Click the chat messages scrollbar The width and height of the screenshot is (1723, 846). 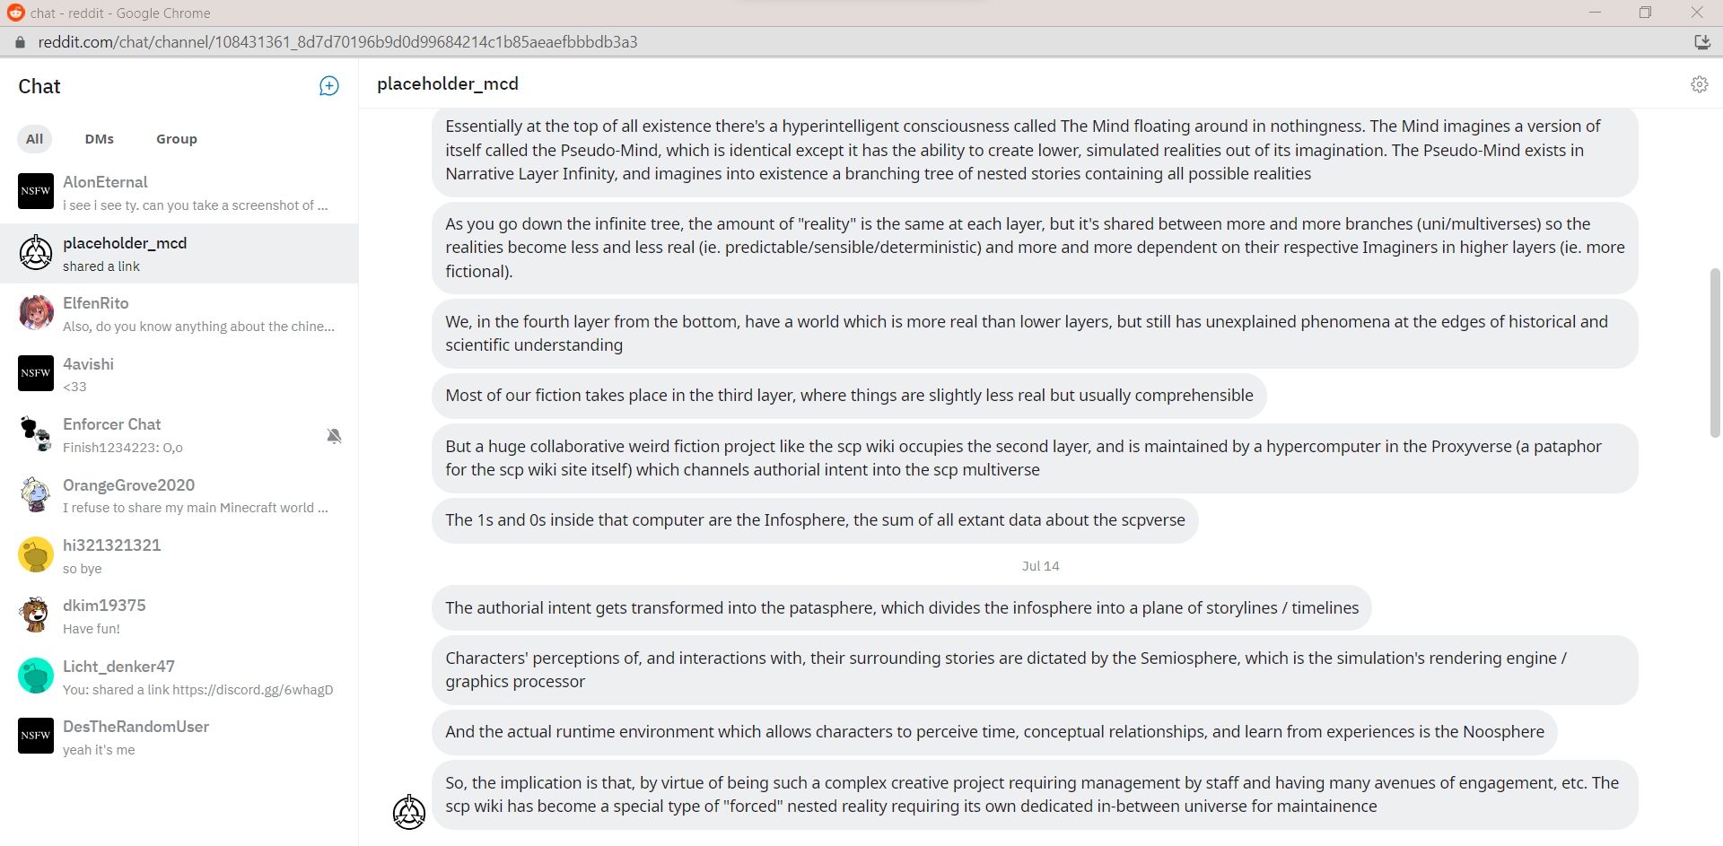pyautogui.click(x=1714, y=352)
